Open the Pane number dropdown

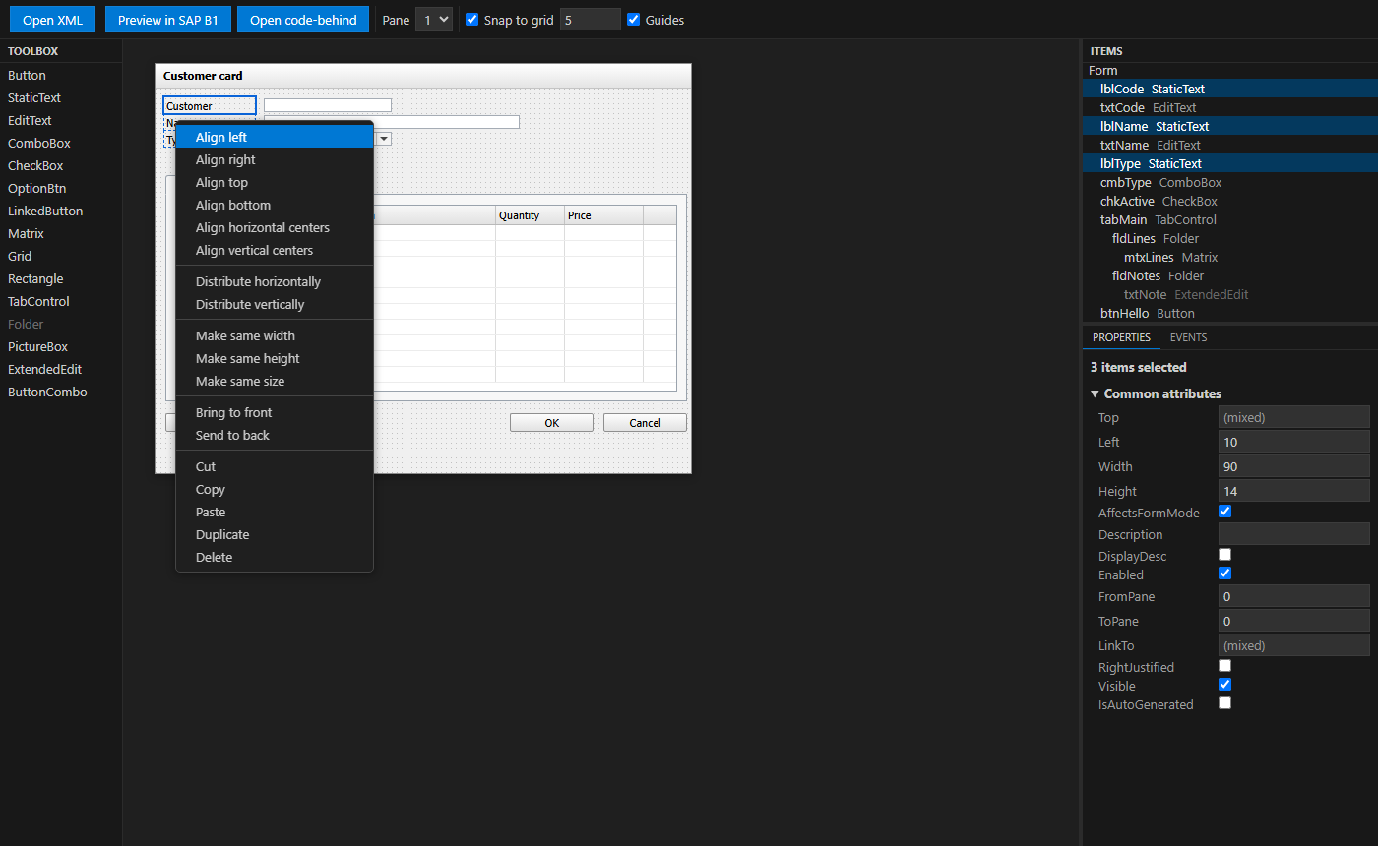(x=433, y=20)
